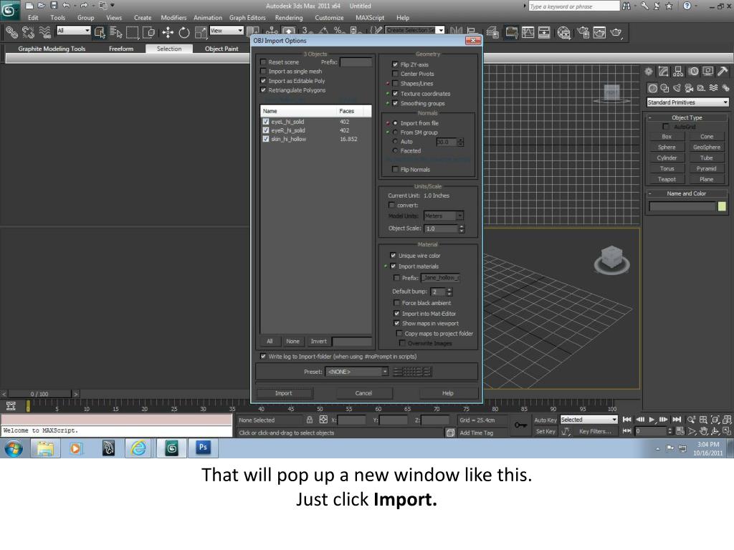Select the Cameras category in Create panel
734x550 pixels.
[689, 88]
